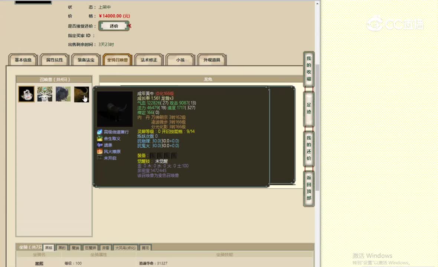Select the dark grey beast summon thumbnail
The width and height of the screenshot is (438, 267).
(x=63, y=94)
